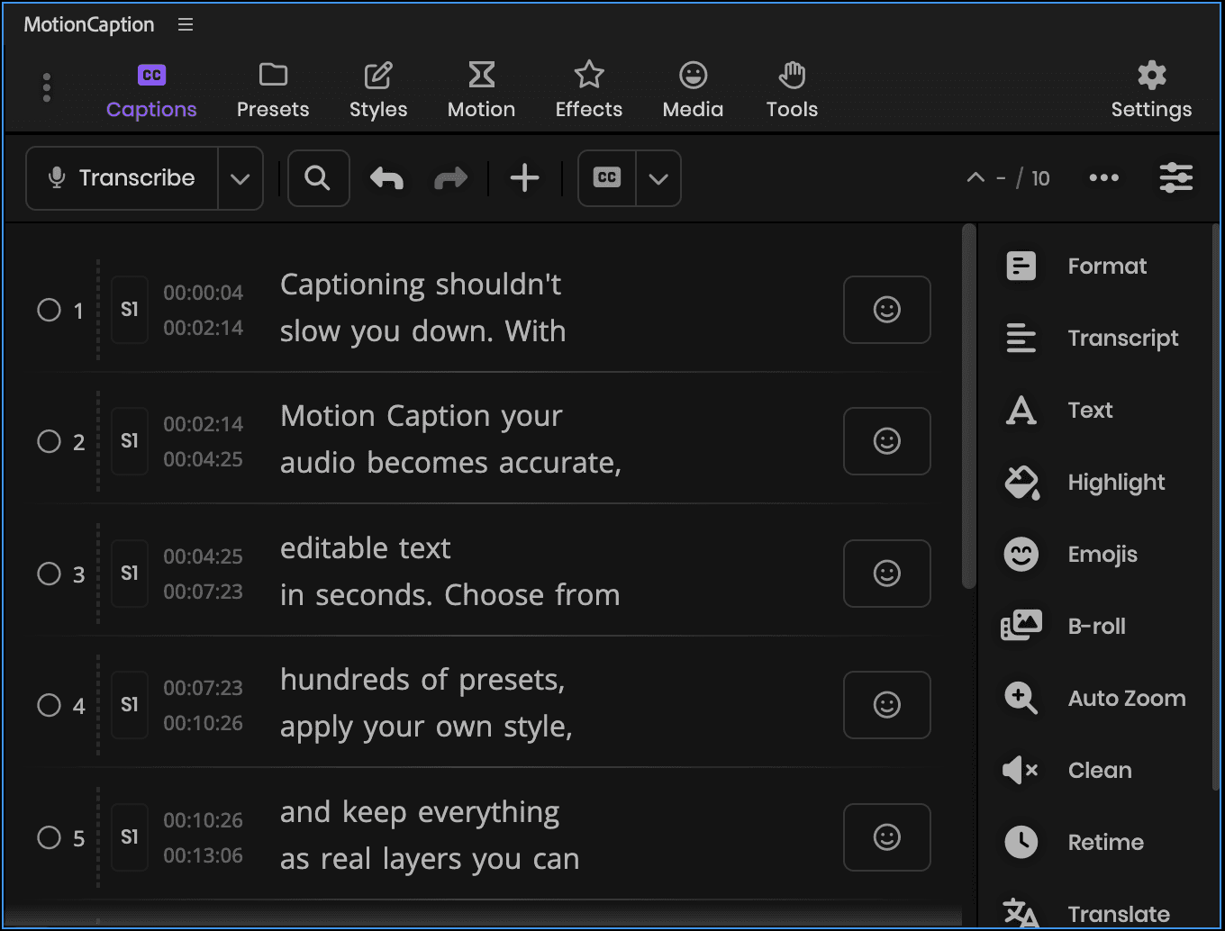
Task: Click caption text 'Motion Caption your audio becomes accurate,'
Action: point(450,439)
